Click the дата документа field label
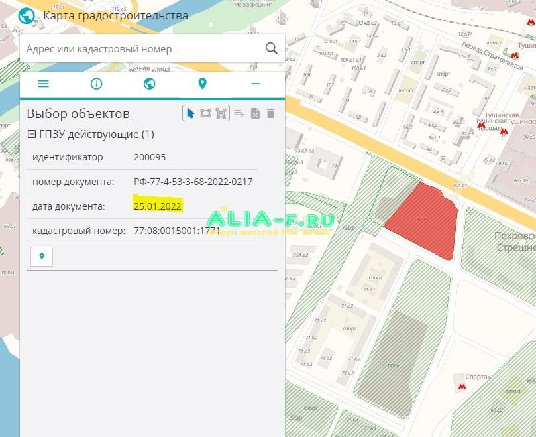Screen dimensions: 536x437 coord(69,206)
